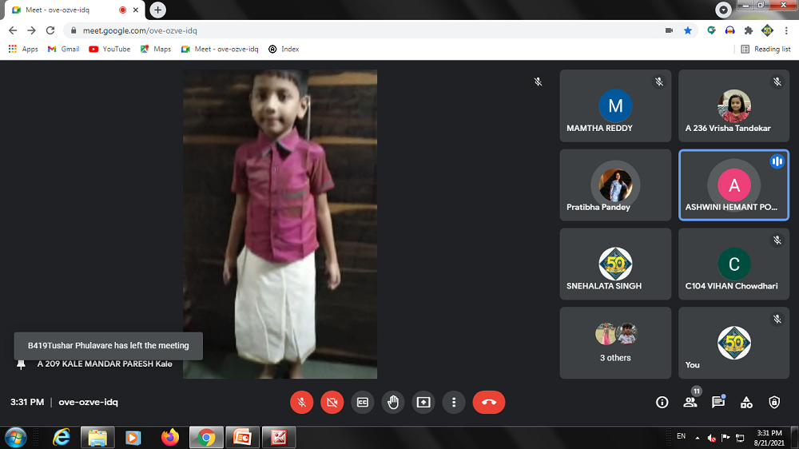Show the participants list panel
The image size is (799, 449).
coord(690,402)
